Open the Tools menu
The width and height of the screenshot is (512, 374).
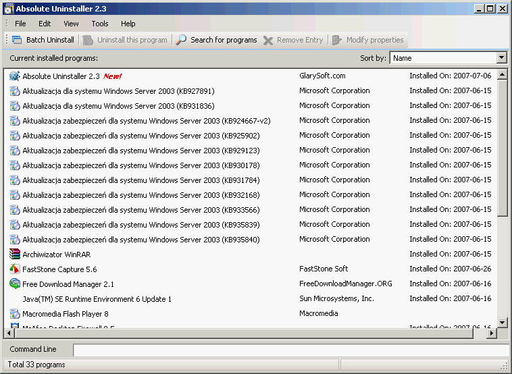pyautogui.click(x=99, y=24)
